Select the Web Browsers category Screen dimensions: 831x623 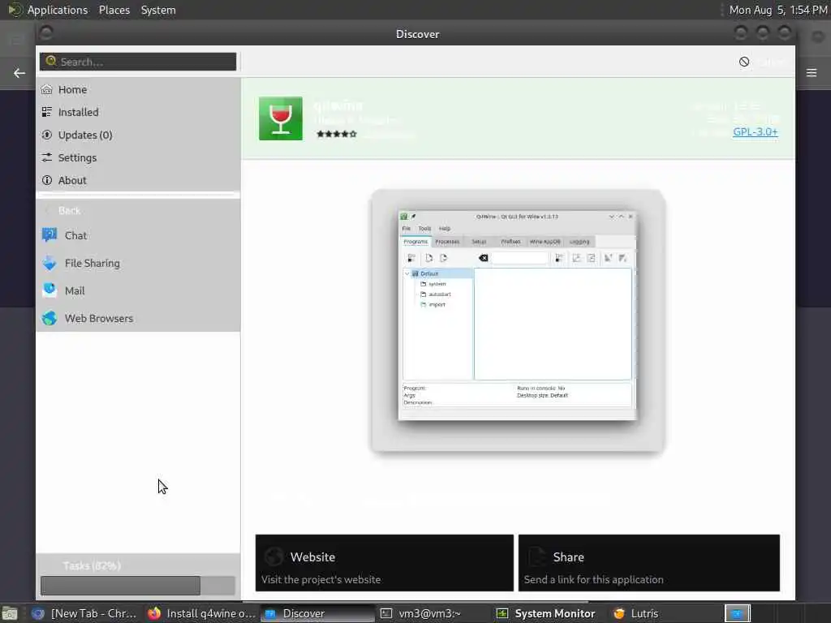[138, 318]
